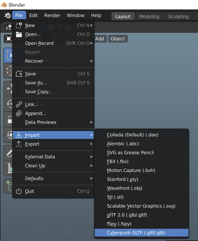
Task: Select the Rotate tool
Action: pyautogui.click(x=8, y=104)
